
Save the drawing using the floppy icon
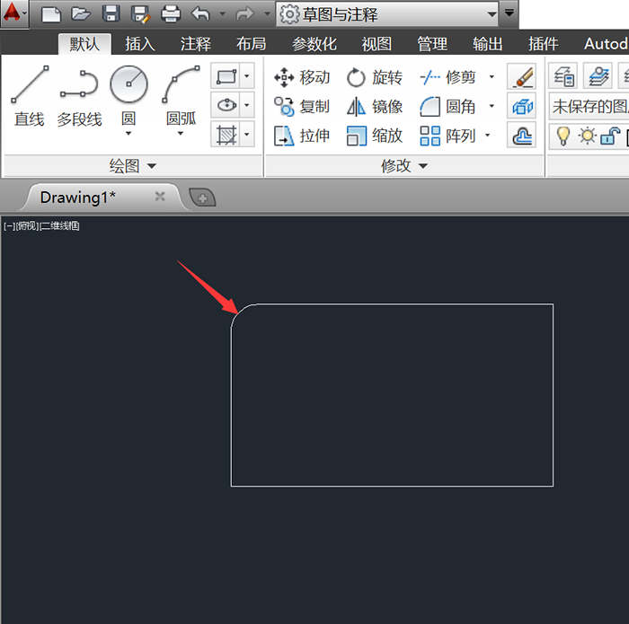click(x=111, y=14)
